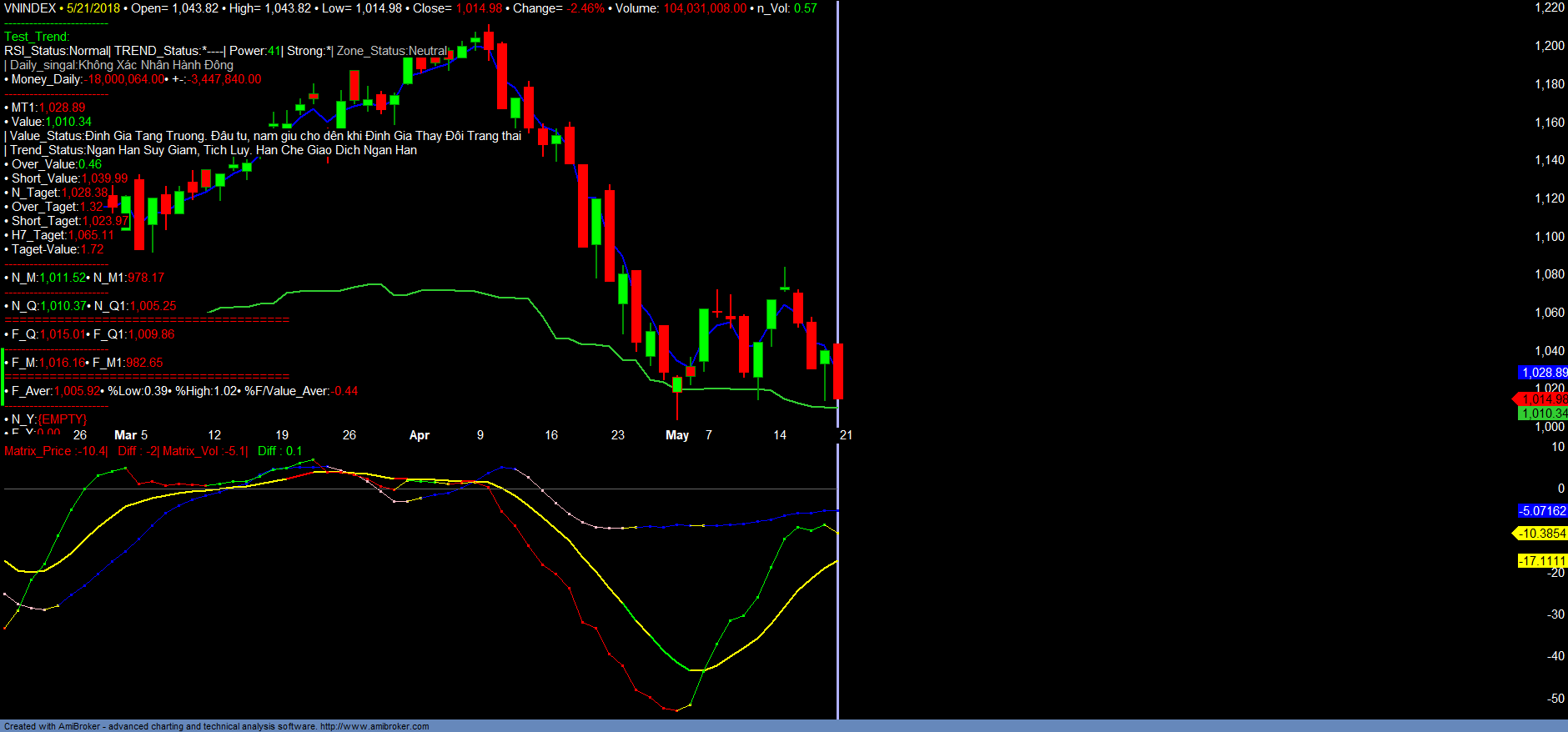Click the Apr marker on date axis
The width and height of the screenshot is (1568, 732).
pyautogui.click(x=419, y=435)
